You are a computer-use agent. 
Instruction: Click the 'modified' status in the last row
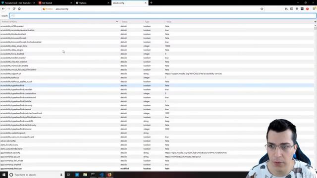124,169
